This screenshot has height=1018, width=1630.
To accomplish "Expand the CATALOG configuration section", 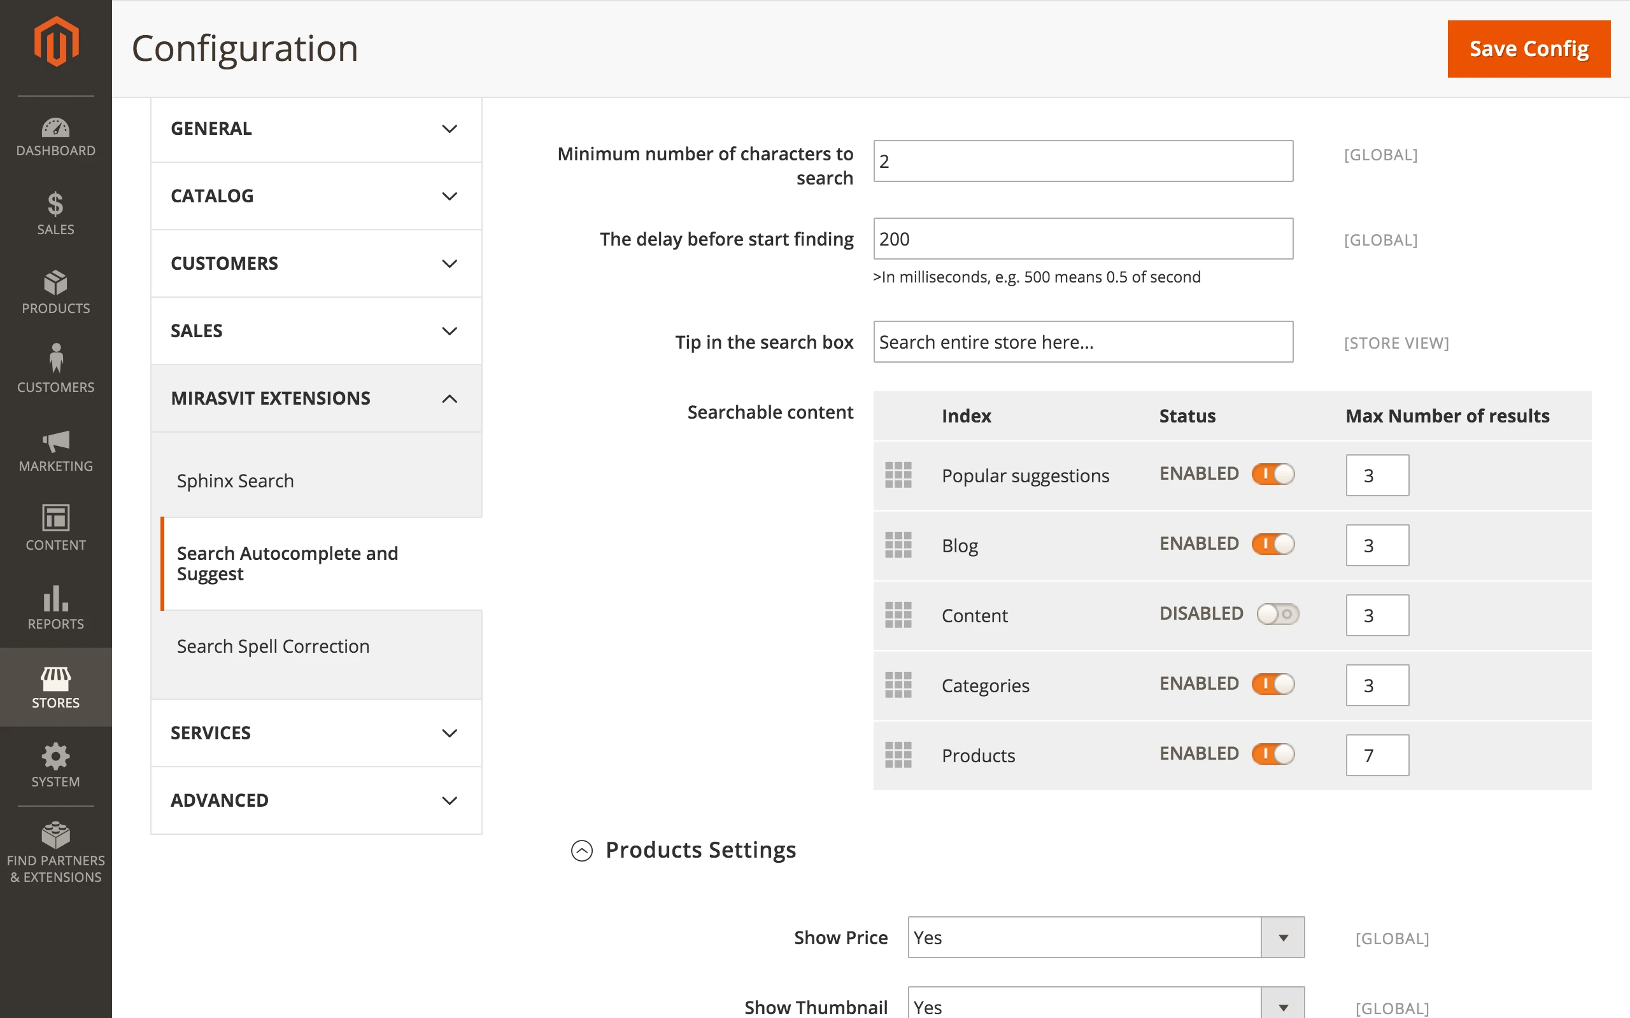I will pos(316,196).
